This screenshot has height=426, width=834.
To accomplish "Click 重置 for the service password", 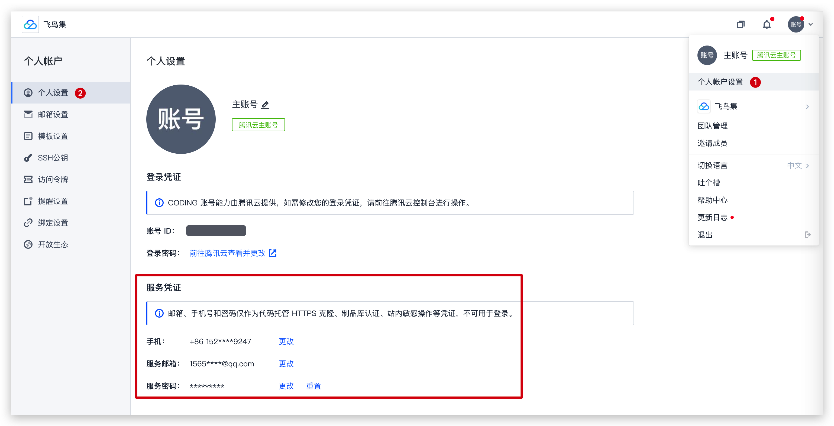I will point(313,386).
